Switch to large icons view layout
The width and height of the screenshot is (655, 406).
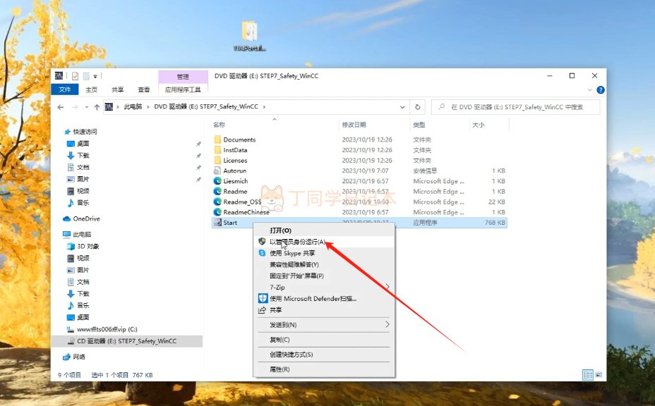point(599,375)
